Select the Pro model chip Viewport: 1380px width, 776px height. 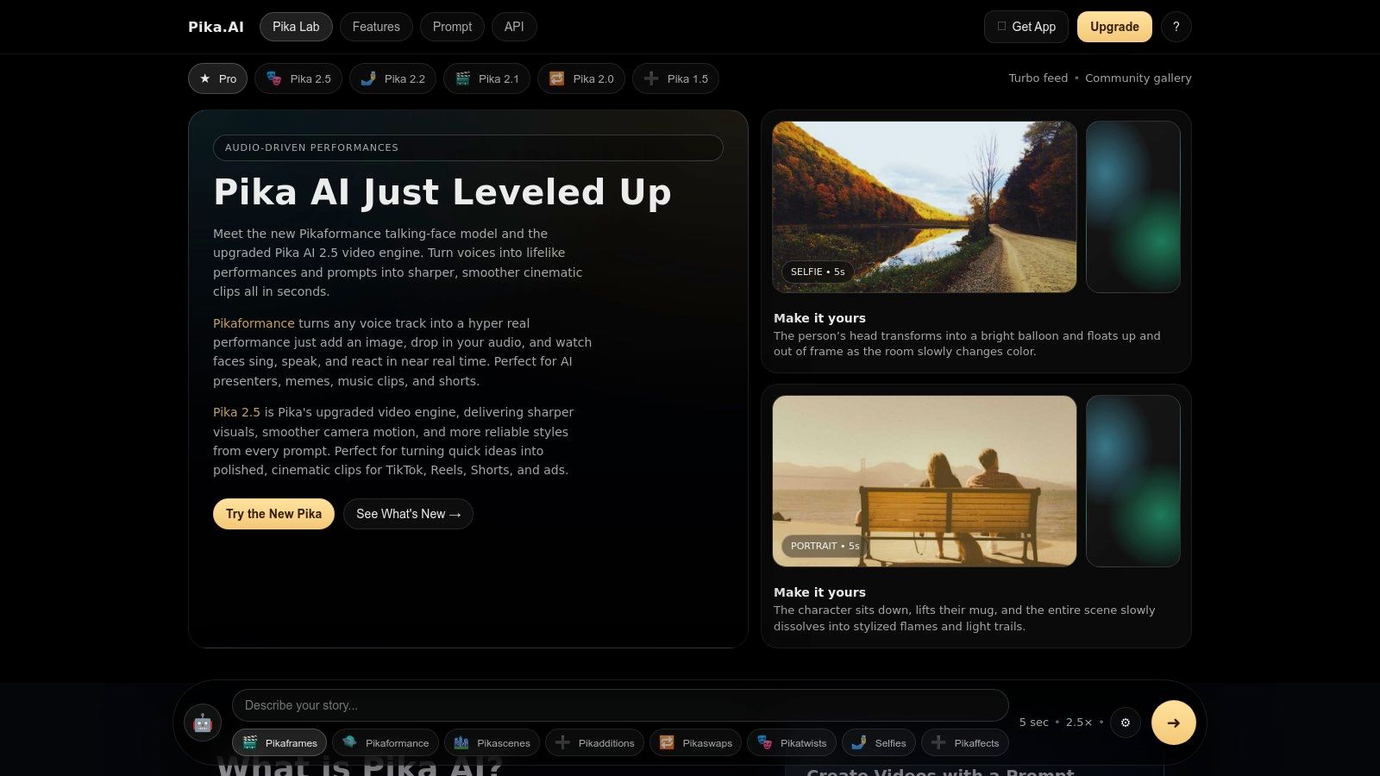pos(217,78)
